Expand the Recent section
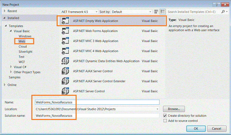The width and height of the screenshot is (231, 135). point(5,11)
